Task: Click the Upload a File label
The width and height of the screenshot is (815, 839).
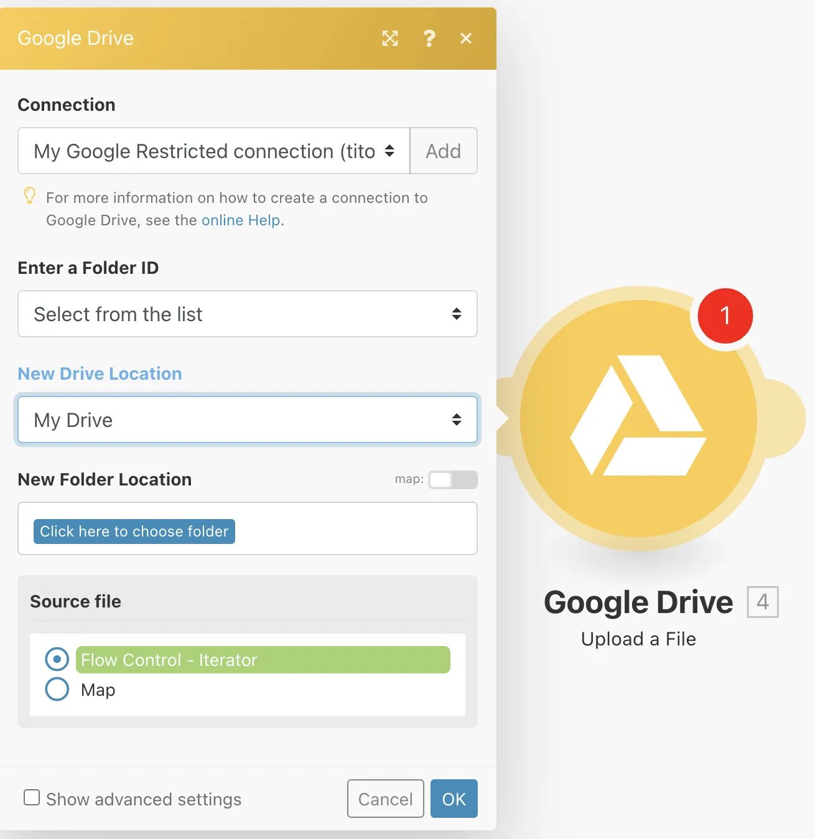Action: coord(638,639)
